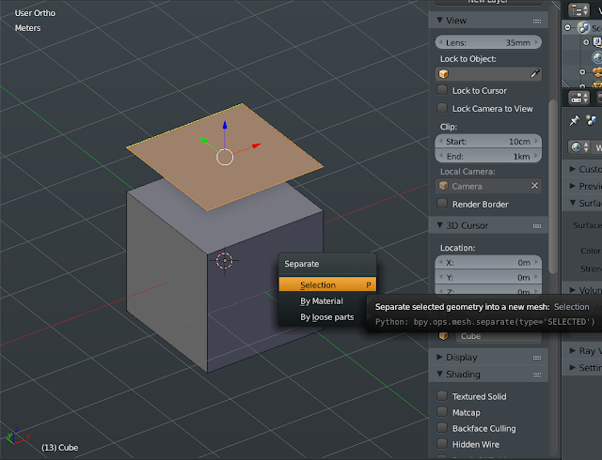This screenshot has height=460, width=602.
Task: Open the World datablock browse dropdown
Action: pos(579,147)
